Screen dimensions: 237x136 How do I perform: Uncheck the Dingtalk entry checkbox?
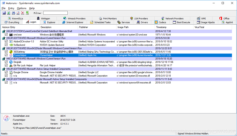[x=6, y=62]
